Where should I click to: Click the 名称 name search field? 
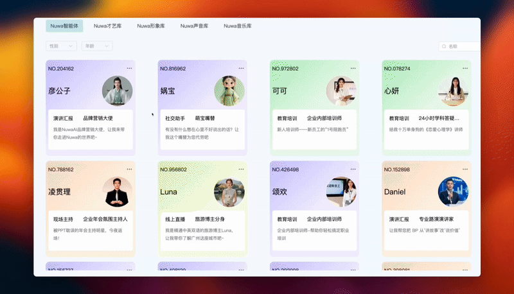(x=461, y=46)
